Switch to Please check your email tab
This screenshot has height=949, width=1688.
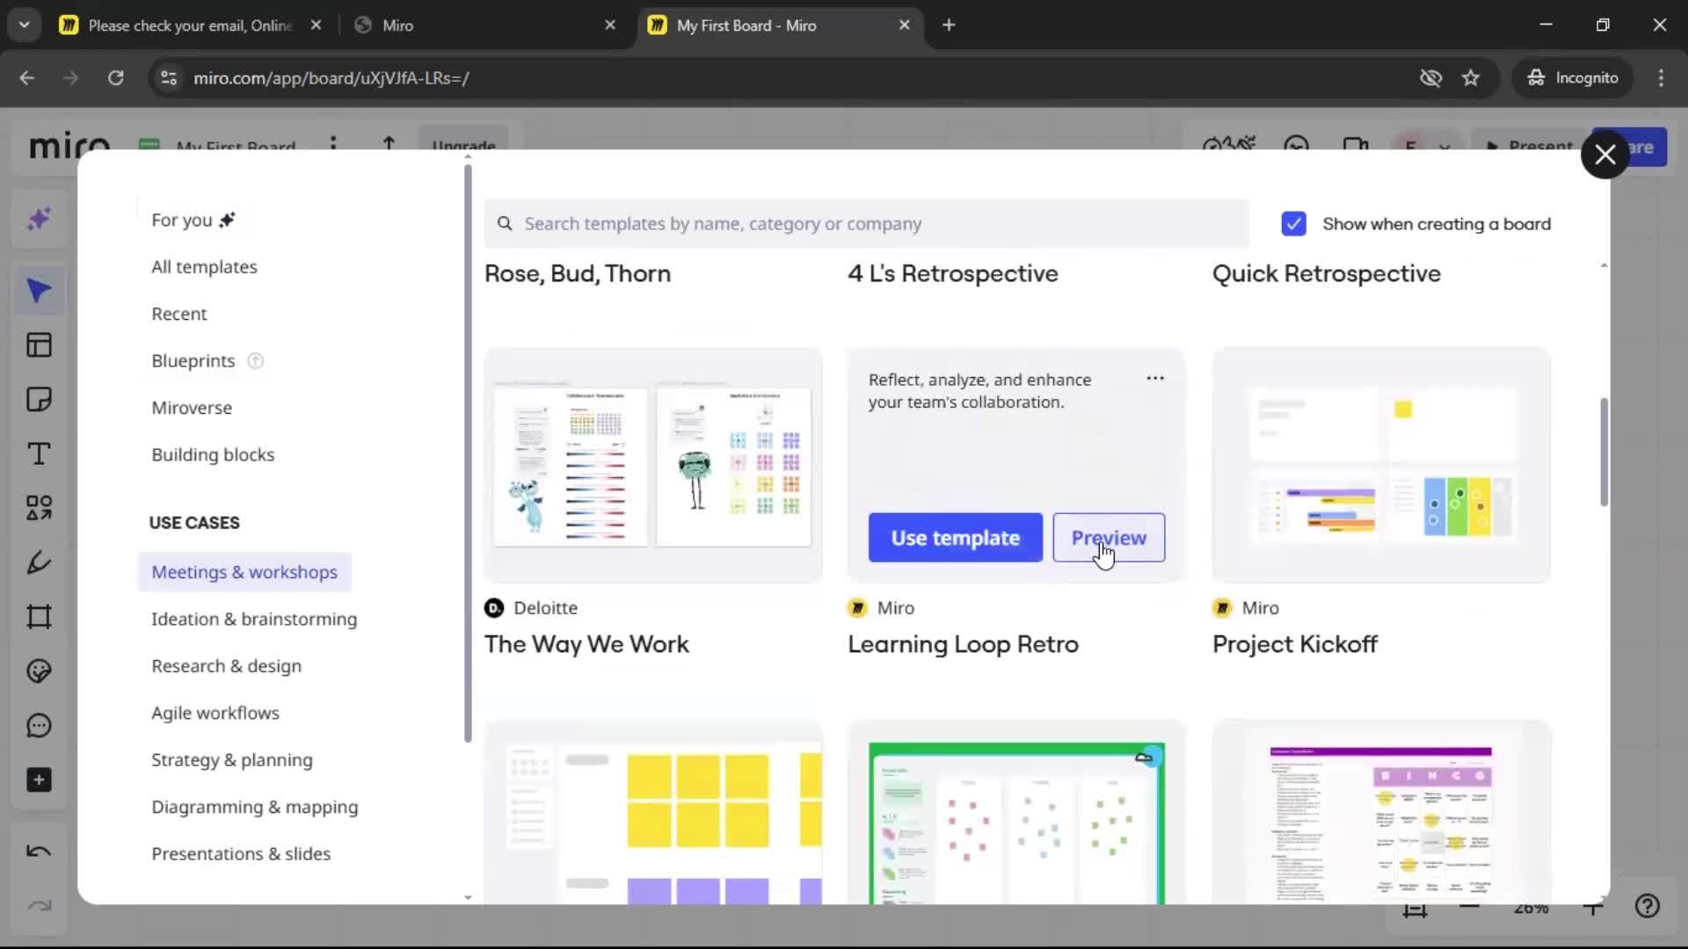click(190, 25)
